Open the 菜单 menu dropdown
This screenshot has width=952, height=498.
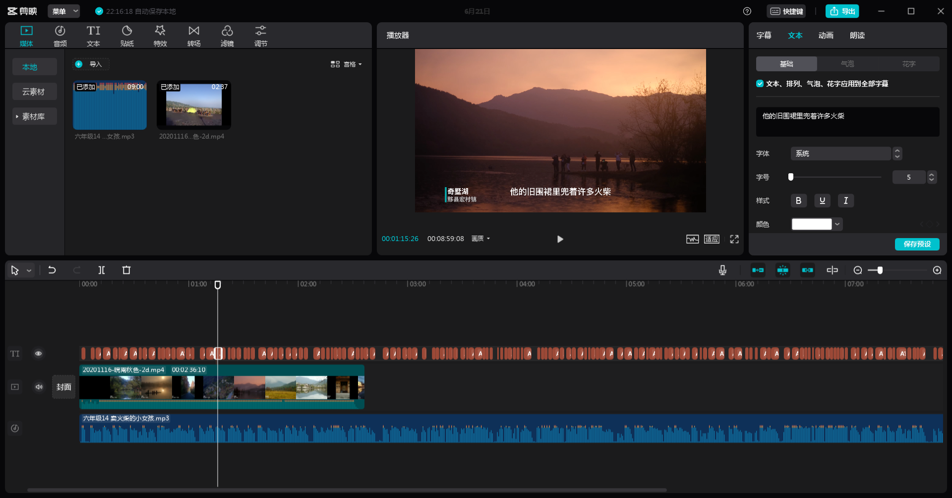(x=63, y=11)
